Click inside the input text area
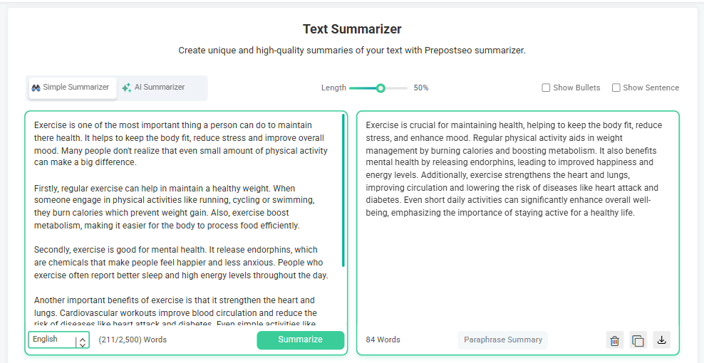The height and width of the screenshot is (363, 704). (x=182, y=219)
